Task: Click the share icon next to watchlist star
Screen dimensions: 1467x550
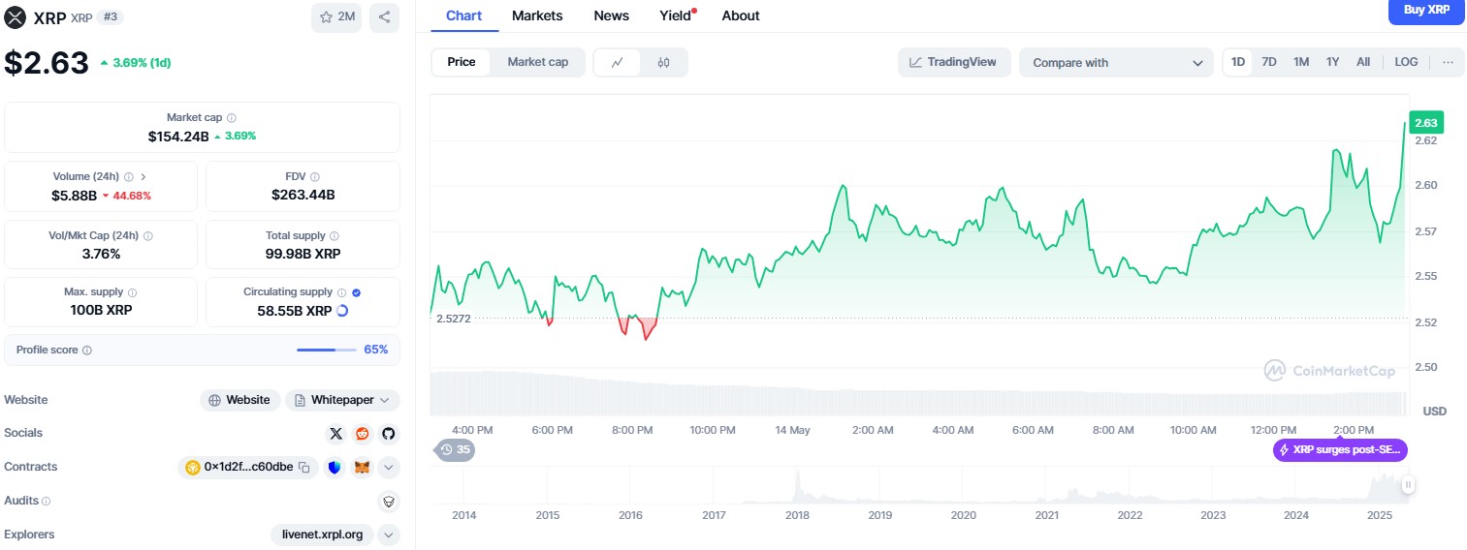Action: [384, 17]
